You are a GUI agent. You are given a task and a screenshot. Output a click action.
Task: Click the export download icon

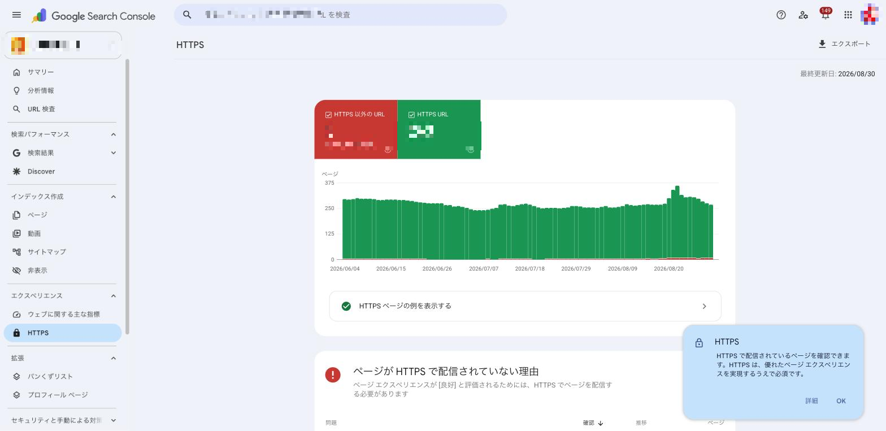pyautogui.click(x=822, y=44)
